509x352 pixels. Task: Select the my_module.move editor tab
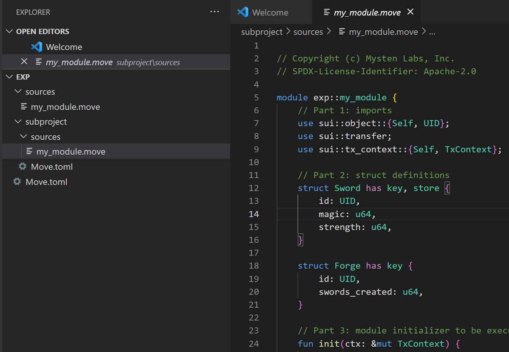366,12
